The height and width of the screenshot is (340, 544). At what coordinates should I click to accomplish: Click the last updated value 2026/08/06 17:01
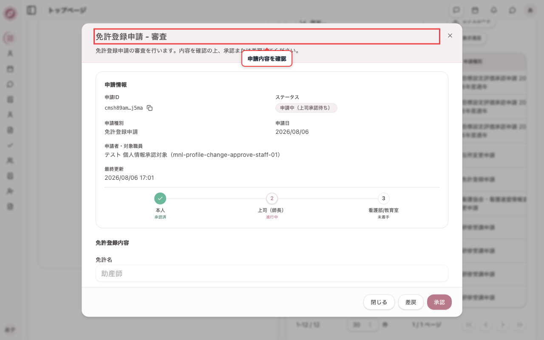(129, 178)
